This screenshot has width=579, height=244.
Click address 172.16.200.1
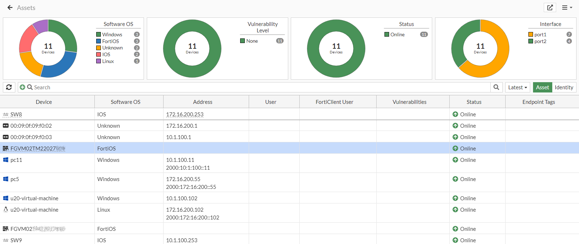point(182,126)
